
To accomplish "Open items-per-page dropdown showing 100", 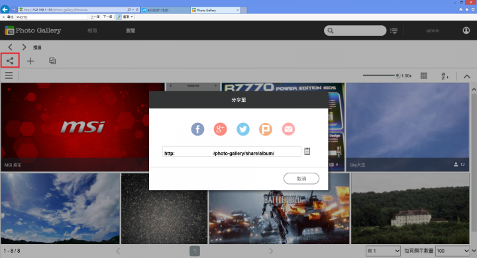I will (x=452, y=251).
